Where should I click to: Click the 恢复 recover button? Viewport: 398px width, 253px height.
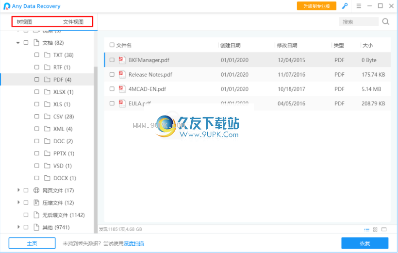[365, 243]
